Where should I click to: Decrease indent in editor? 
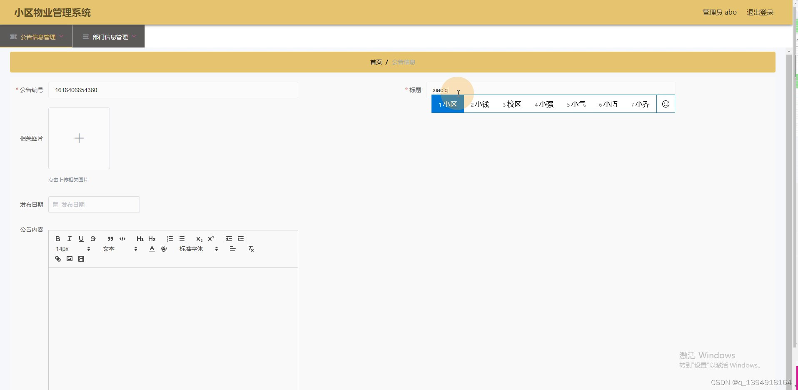coord(229,239)
